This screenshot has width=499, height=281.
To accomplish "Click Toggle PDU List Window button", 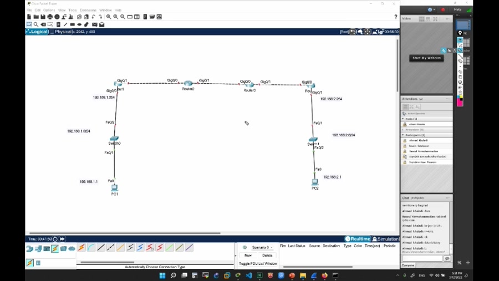I will point(258,263).
